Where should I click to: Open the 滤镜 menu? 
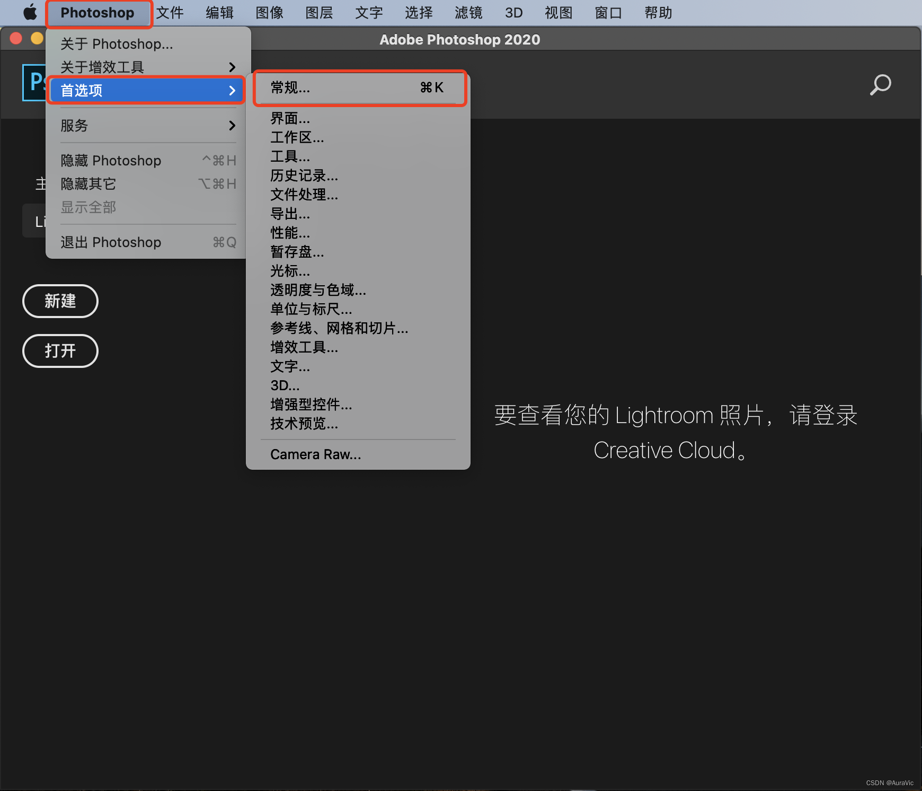[x=468, y=13]
